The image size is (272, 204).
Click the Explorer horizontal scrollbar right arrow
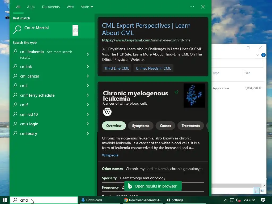(x=264, y=185)
